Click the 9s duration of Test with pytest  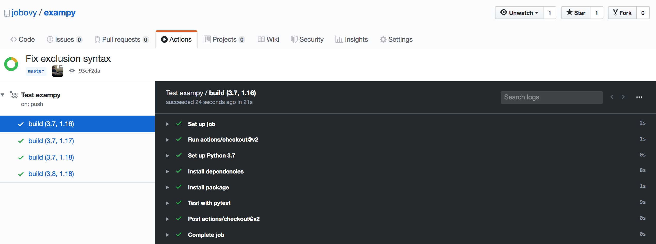(643, 202)
